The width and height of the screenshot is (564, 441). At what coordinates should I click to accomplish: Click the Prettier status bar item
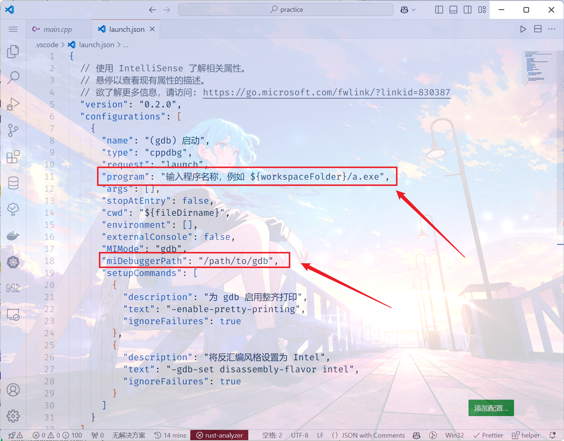488,435
